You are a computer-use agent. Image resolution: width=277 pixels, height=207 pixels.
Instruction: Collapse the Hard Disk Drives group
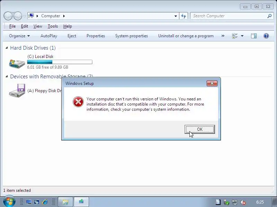[x=7, y=48]
